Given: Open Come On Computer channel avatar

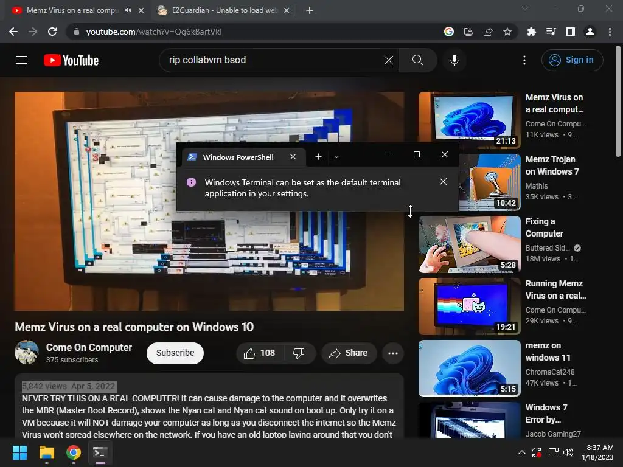Looking at the screenshot, I should tap(27, 352).
